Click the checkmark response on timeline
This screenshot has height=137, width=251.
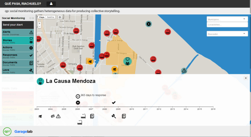113,102
